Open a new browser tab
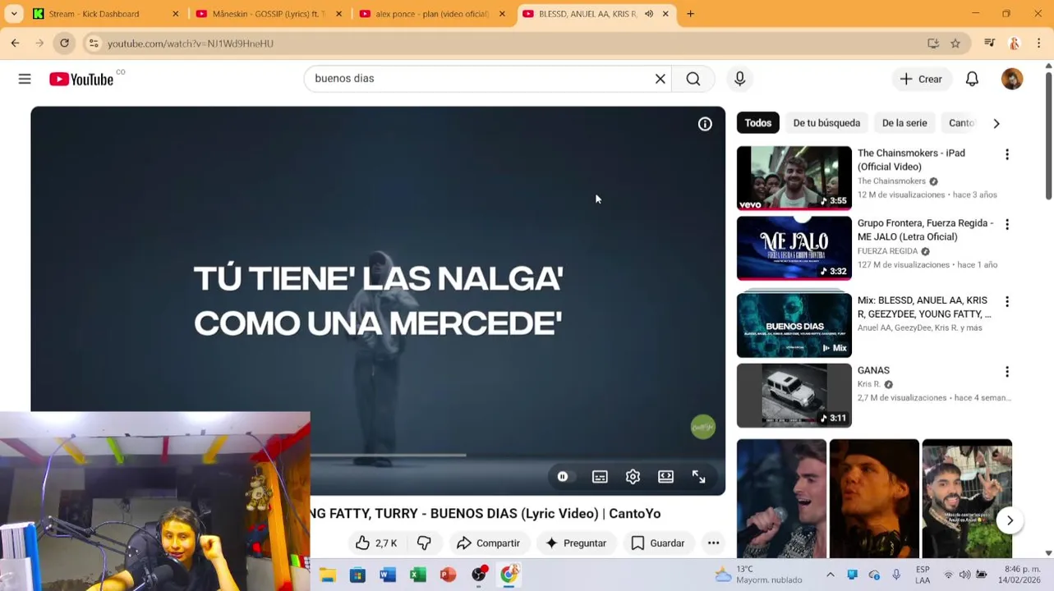The image size is (1054, 591). pos(690,14)
